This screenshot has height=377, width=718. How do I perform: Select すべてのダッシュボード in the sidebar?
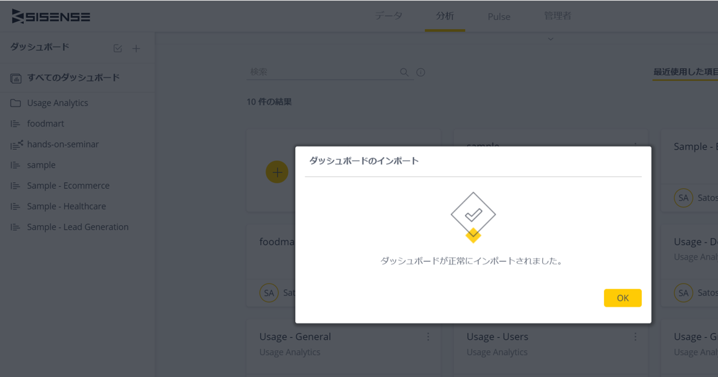coord(73,78)
